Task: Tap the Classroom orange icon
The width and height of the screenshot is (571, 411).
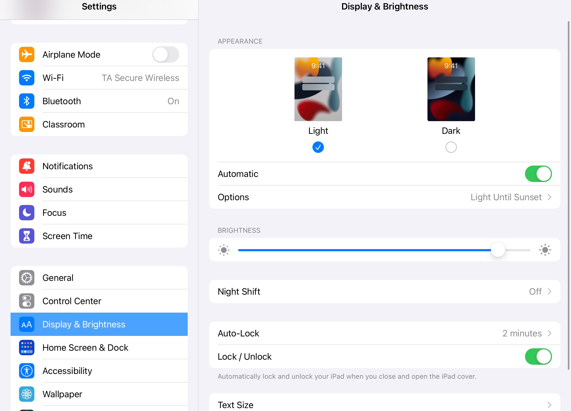Action: (27, 124)
